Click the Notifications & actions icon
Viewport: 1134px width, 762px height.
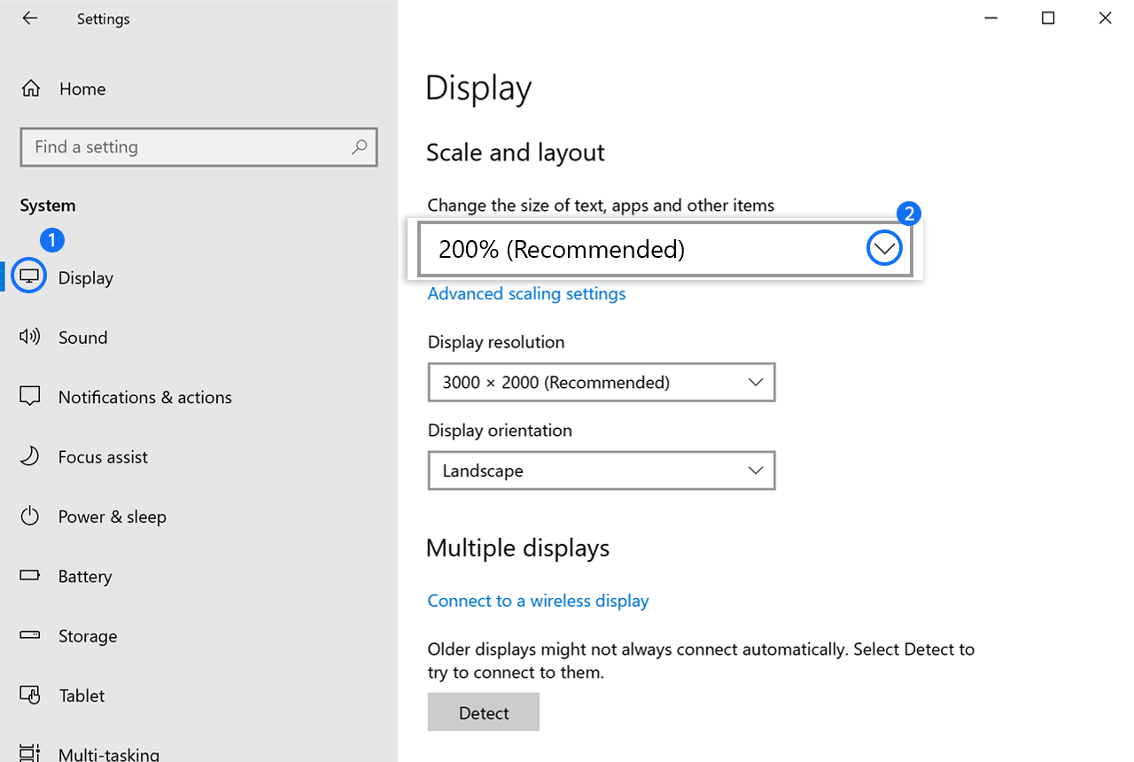coord(30,397)
